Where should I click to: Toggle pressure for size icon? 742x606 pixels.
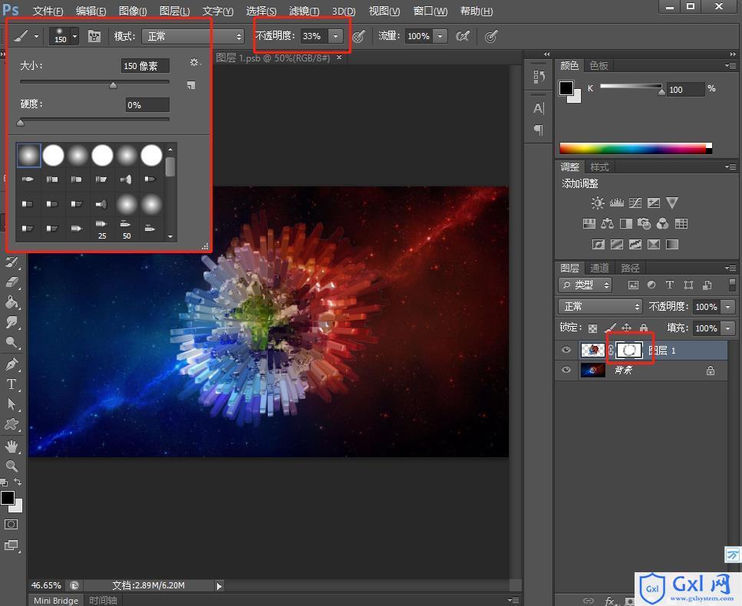click(x=491, y=36)
